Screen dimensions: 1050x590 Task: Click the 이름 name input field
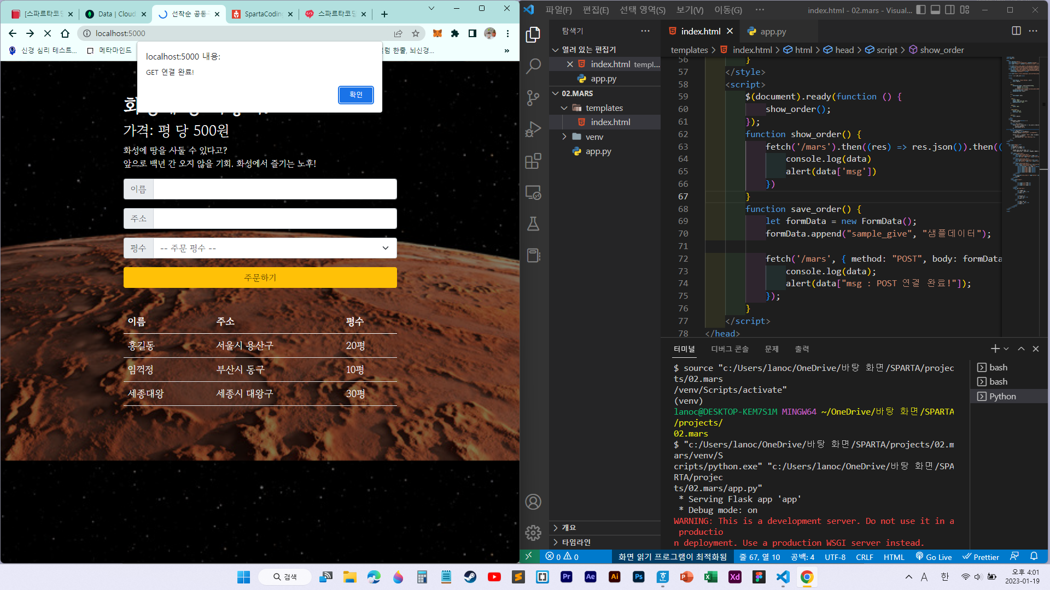275,189
